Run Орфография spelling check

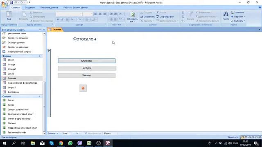pyautogui.click(x=165, y=17)
